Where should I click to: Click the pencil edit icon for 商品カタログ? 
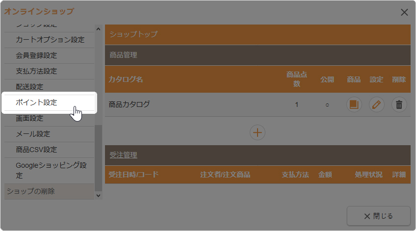376,104
